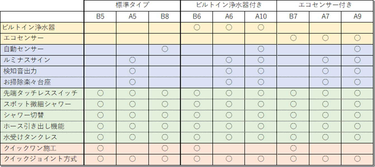Image resolution: width=375 pixels, height=167 pixels.
Task: Select the empty エコセンサー cell under B5
Action: click(100, 38)
